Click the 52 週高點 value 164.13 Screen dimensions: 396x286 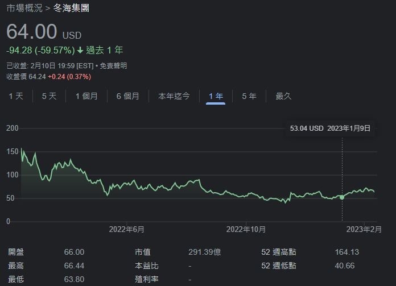coord(346,252)
